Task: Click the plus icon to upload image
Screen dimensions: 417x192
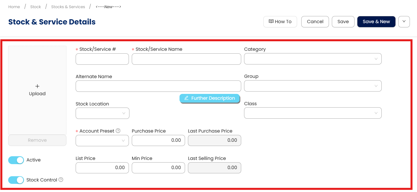Action: (37, 86)
